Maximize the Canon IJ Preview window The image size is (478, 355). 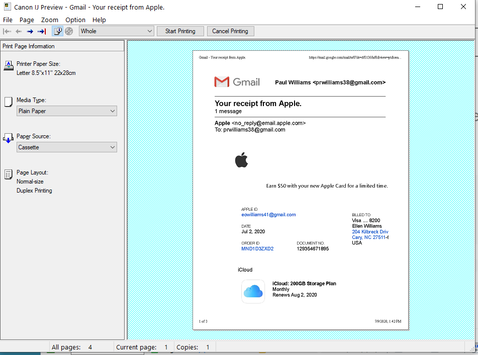pyautogui.click(x=440, y=7)
